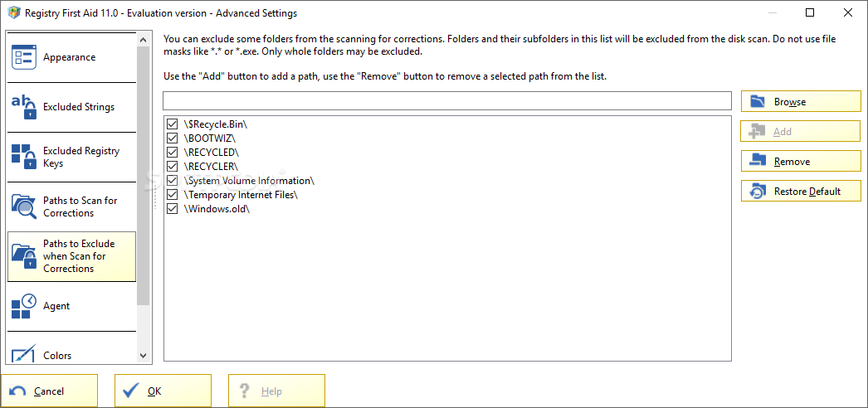This screenshot has width=868, height=408.
Task: Click Paths to Scan for Corrections icon
Action: click(x=24, y=206)
